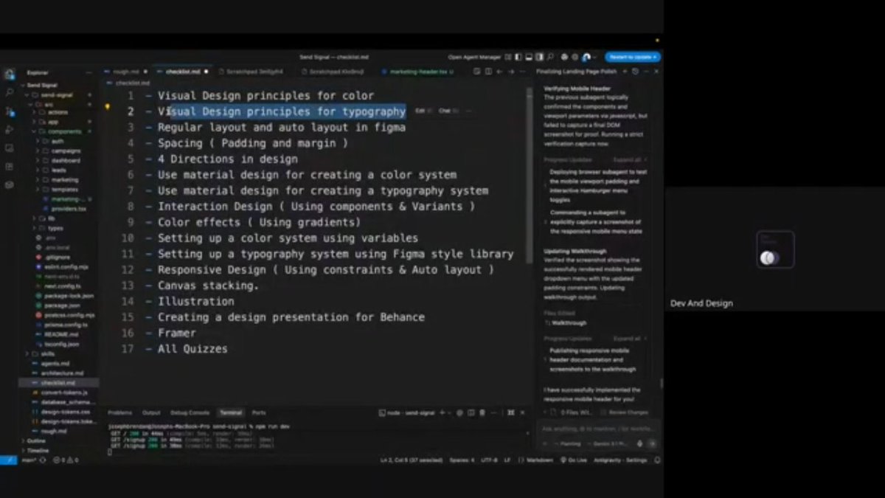The image size is (885, 498).
Task: Click Expand all under the second Progress Updates
Action: point(628,339)
